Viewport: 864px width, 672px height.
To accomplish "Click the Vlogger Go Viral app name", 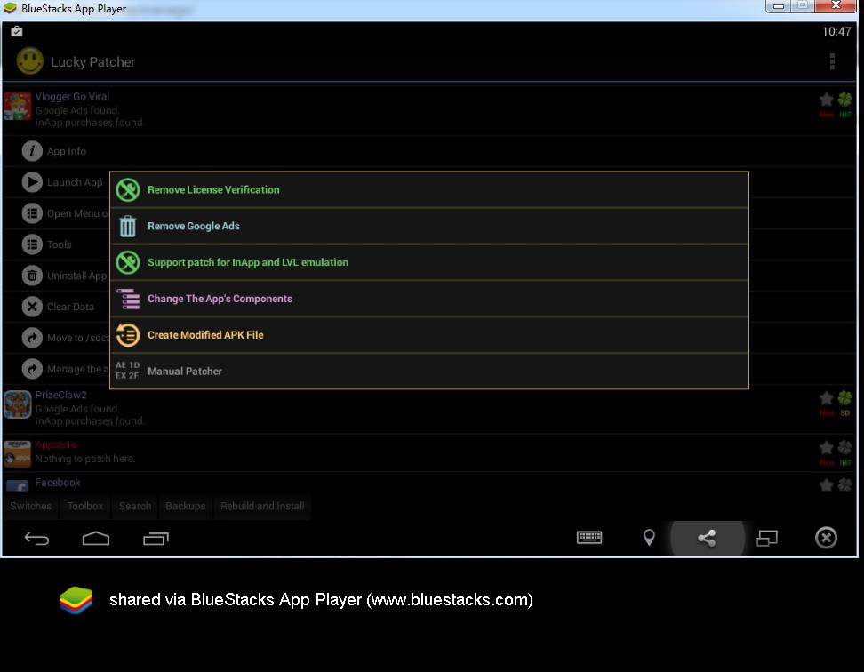I will coord(72,96).
